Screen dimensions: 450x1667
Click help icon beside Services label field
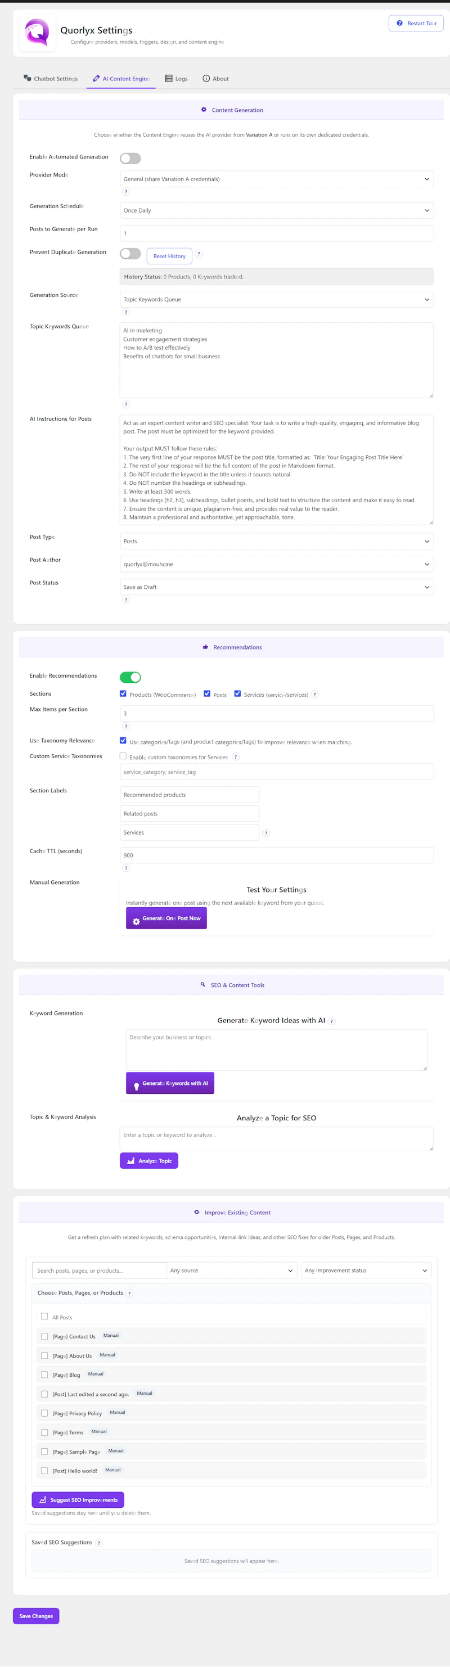click(266, 833)
